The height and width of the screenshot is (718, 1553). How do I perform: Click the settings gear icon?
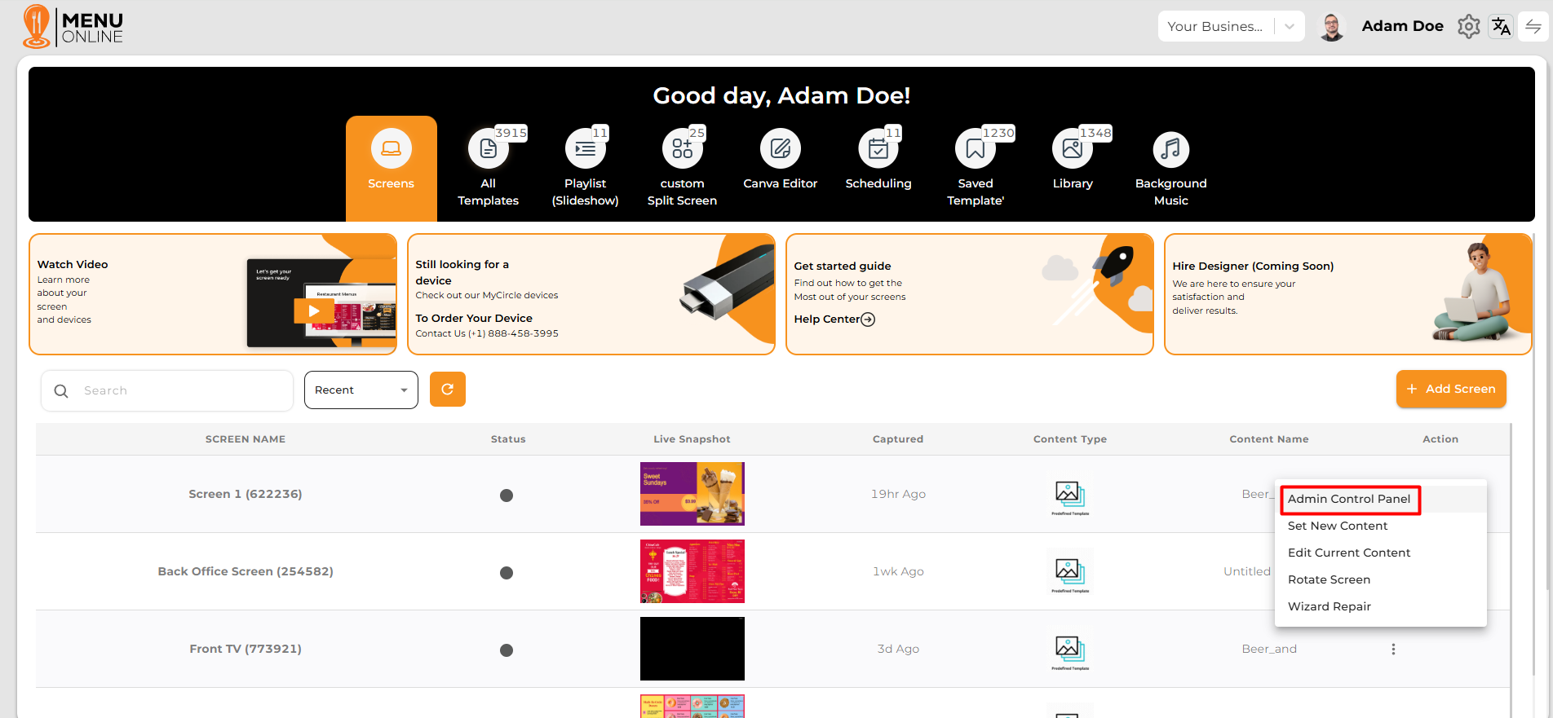point(1468,27)
